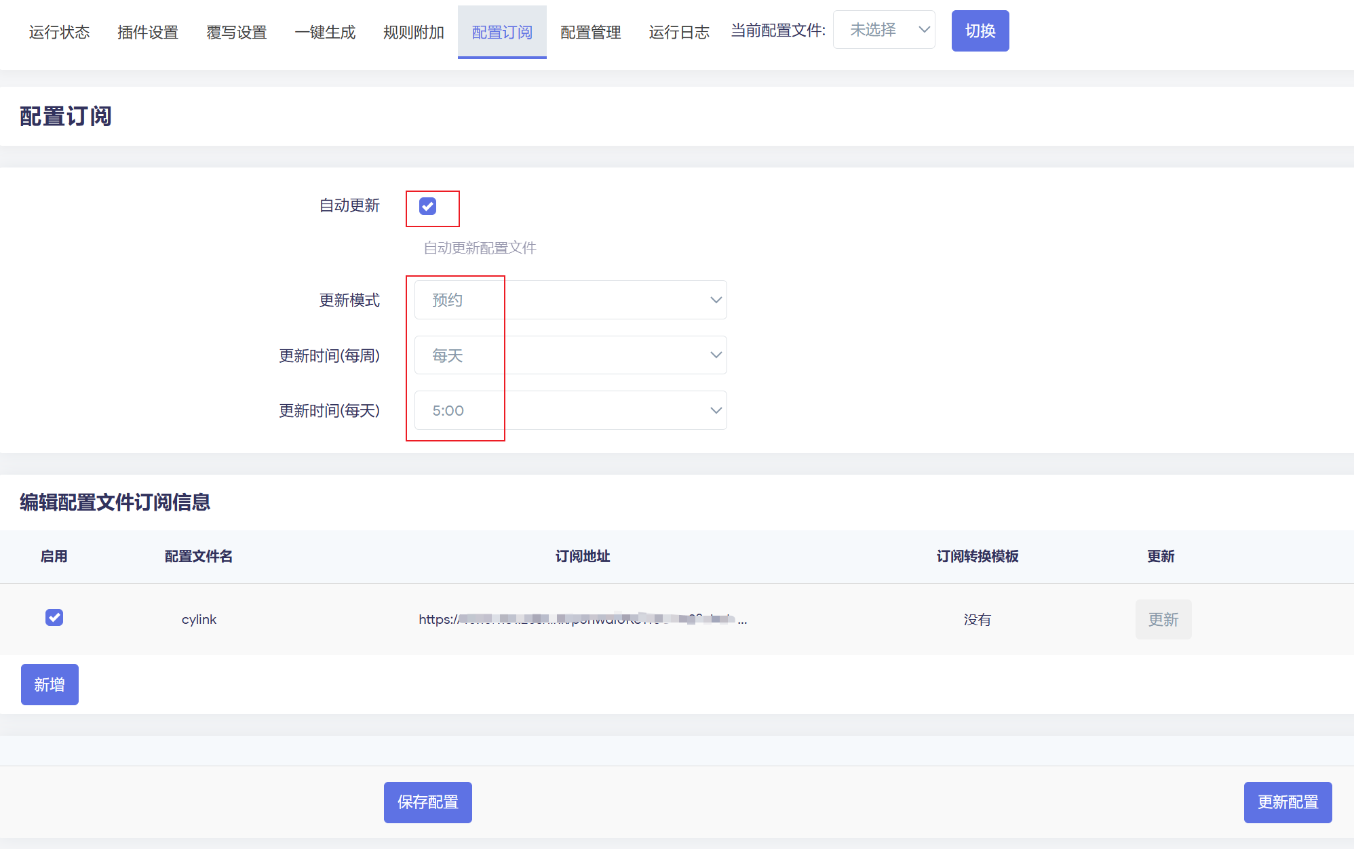Expand the 更新时间(每周) dropdown
1354x849 pixels.
click(x=570, y=355)
